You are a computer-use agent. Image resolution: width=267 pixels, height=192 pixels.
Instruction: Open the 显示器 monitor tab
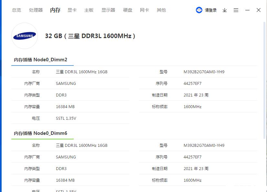coord(108,10)
